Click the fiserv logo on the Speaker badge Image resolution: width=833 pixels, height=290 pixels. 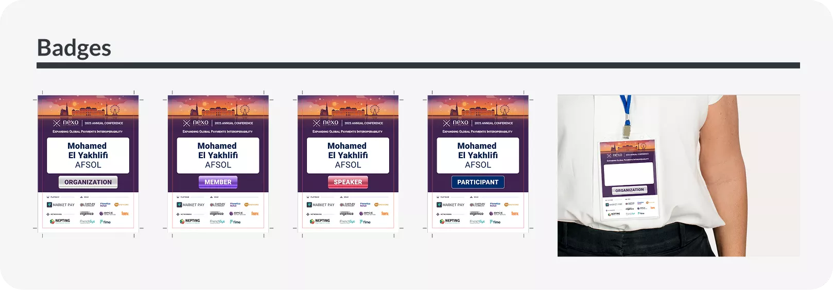[x=385, y=213]
